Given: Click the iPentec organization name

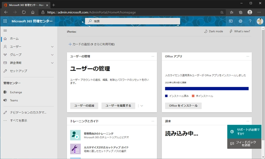Looking at the screenshot, I should [71, 32].
